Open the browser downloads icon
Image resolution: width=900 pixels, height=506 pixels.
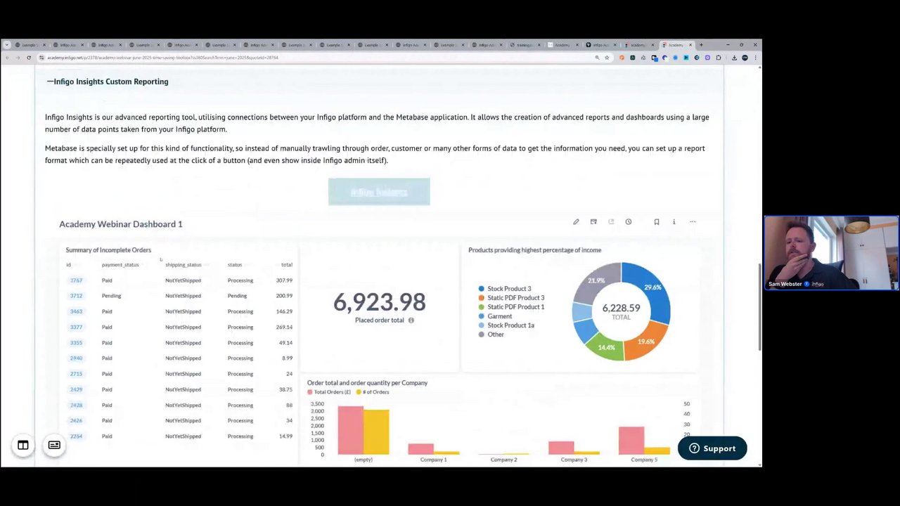pos(734,58)
